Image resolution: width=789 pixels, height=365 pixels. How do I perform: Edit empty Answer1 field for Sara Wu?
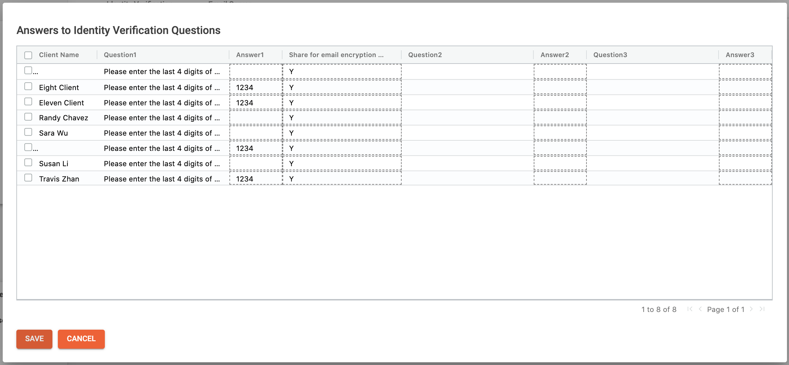click(256, 133)
